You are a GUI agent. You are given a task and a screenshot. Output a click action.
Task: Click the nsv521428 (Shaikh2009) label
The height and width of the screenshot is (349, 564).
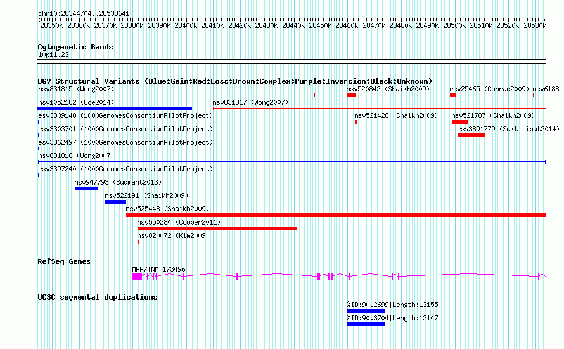396,115
